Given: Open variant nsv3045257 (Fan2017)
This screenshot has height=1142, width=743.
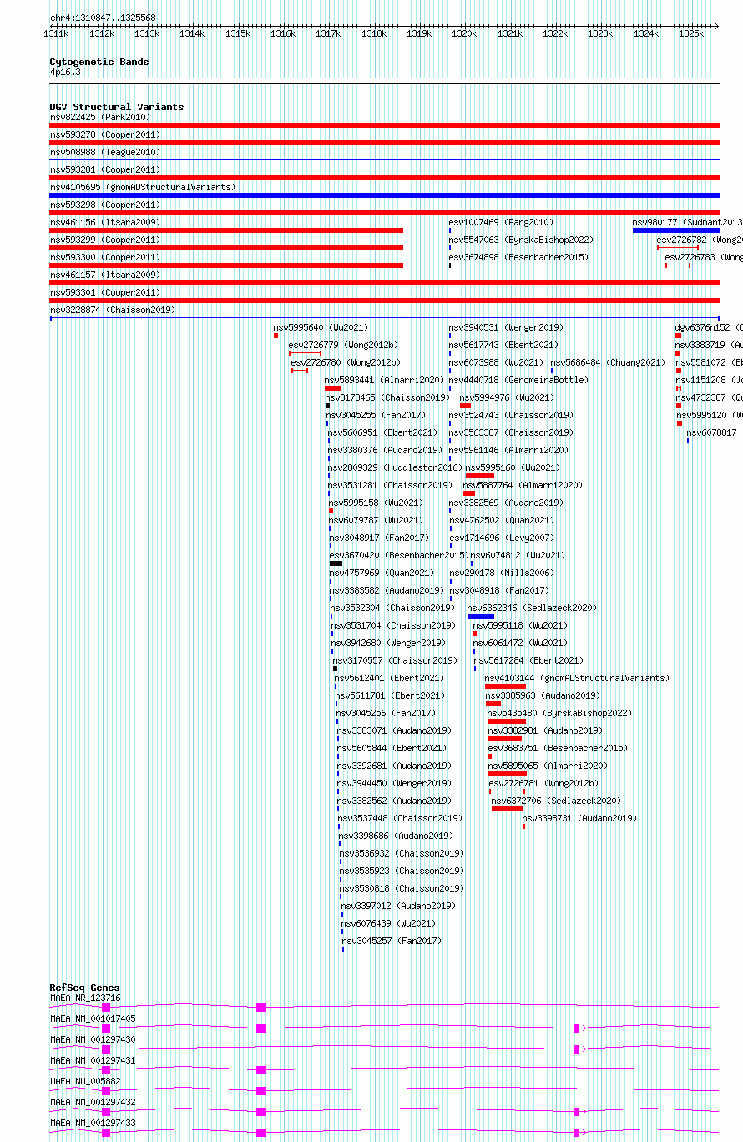Looking at the screenshot, I should pyautogui.click(x=392, y=941).
